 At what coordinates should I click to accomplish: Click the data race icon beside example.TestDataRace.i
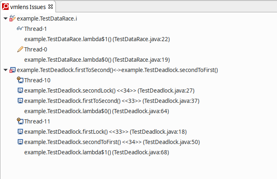pos(12,18)
